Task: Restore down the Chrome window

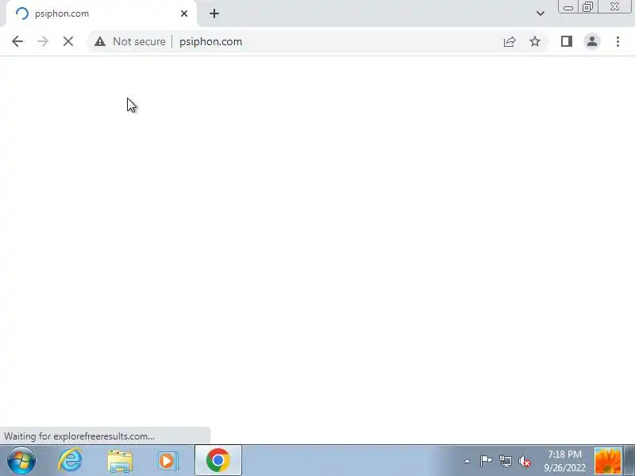Action: (x=587, y=7)
